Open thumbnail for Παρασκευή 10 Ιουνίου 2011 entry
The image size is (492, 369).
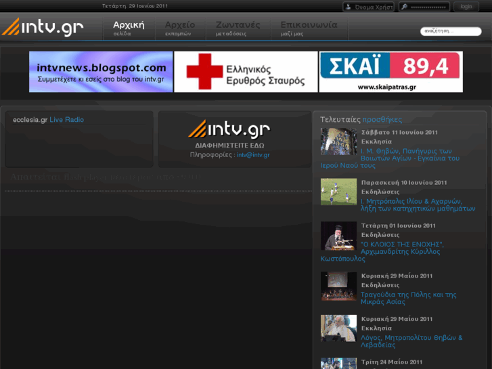338,192
